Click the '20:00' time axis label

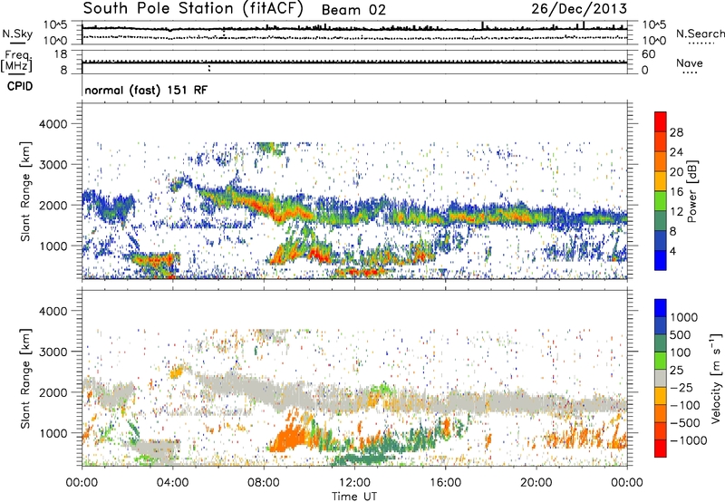click(x=536, y=483)
